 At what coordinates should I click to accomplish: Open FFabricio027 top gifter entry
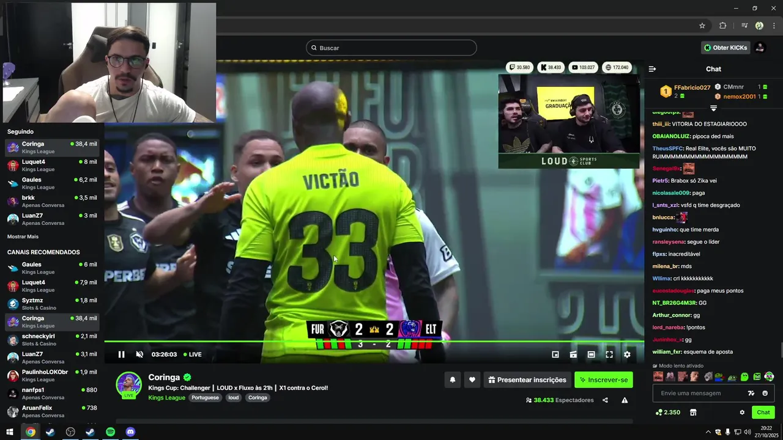point(685,92)
